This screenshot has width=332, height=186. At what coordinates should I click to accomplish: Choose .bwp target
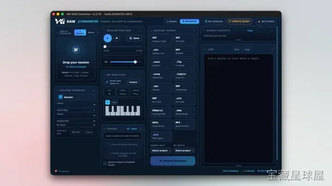pyautogui.click(x=184, y=112)
